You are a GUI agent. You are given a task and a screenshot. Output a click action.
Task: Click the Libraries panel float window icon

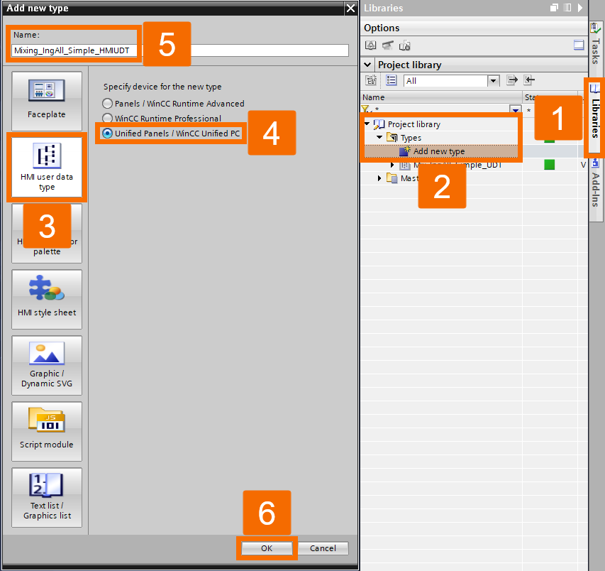click(554, 8)
